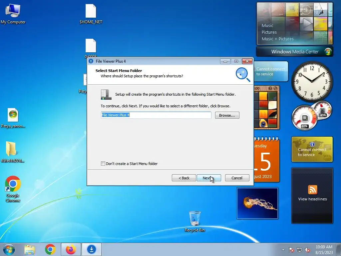Select the 65fe44d27d... folder icon

(x=12, y=152)
